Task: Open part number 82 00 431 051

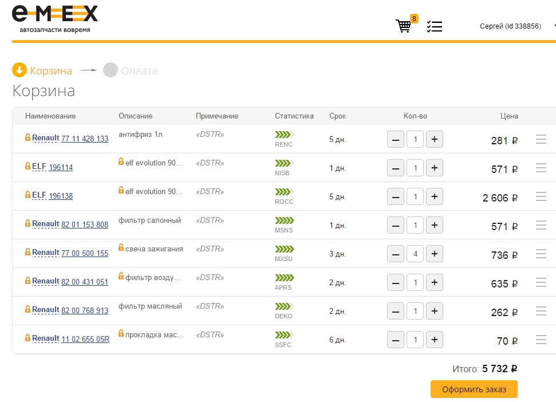Action: click(85, 282)
